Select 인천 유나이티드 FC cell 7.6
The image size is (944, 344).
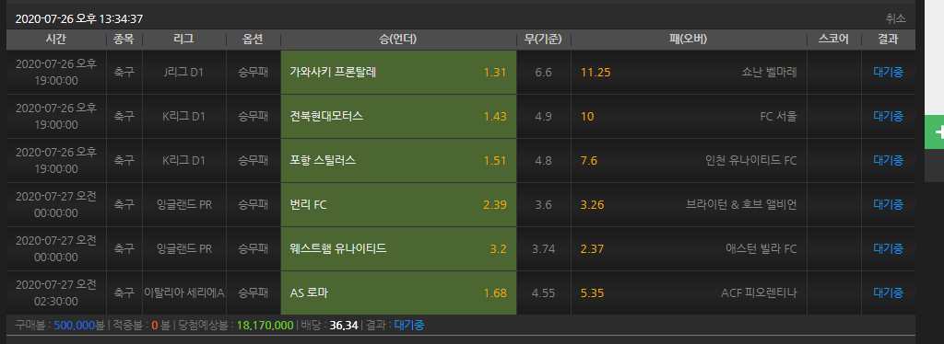[x=689, y=160]
